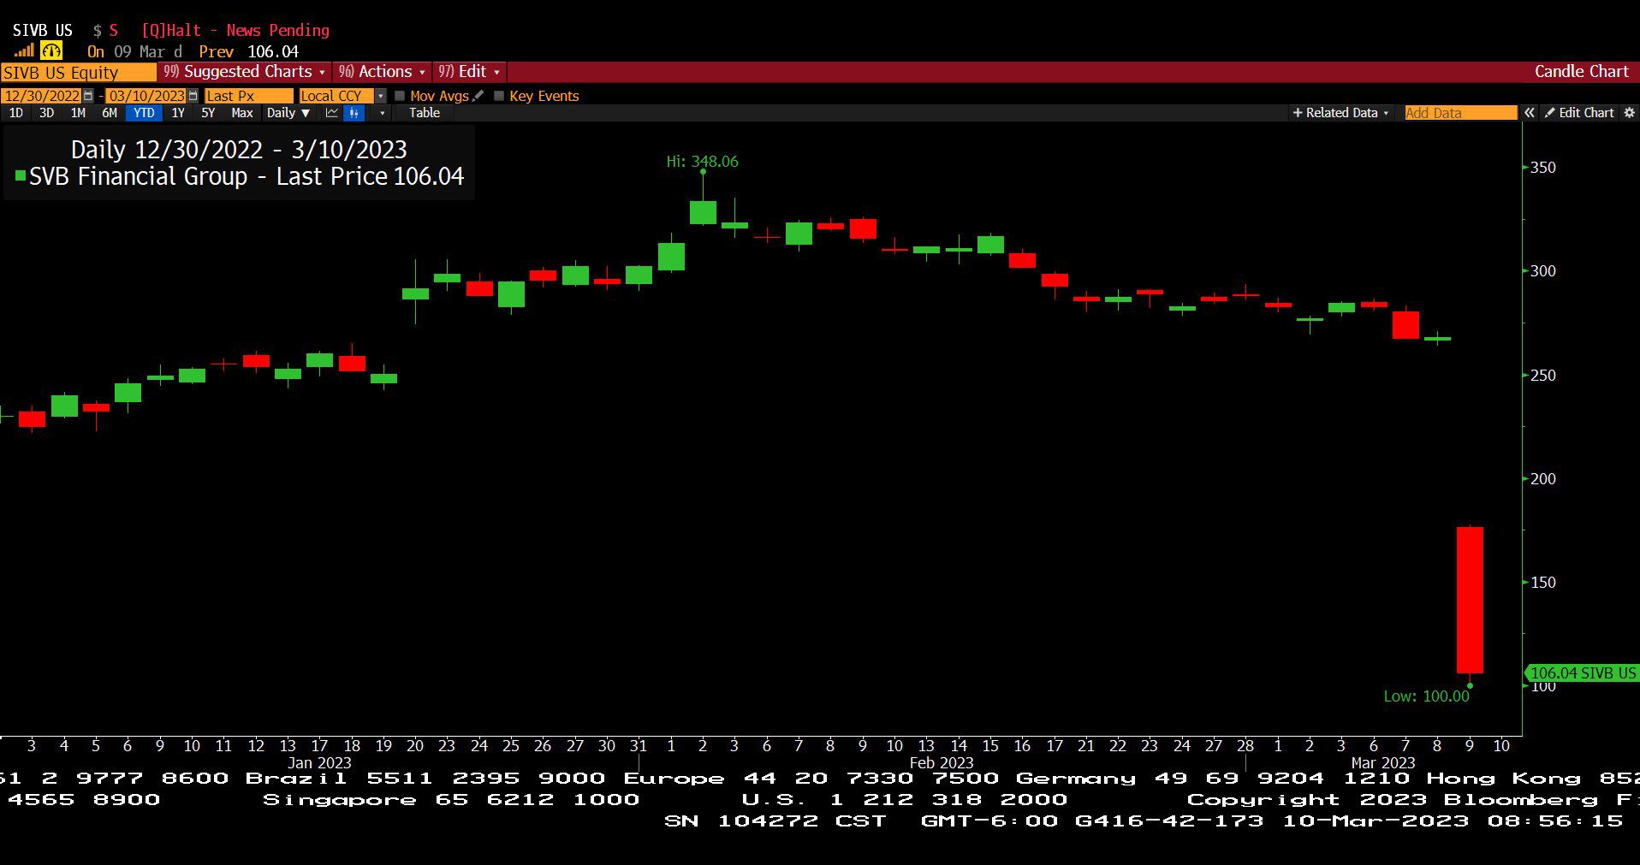Select the 6M time range tab
This screenshot has height=865, width=1640.
(x=110, y=113)
